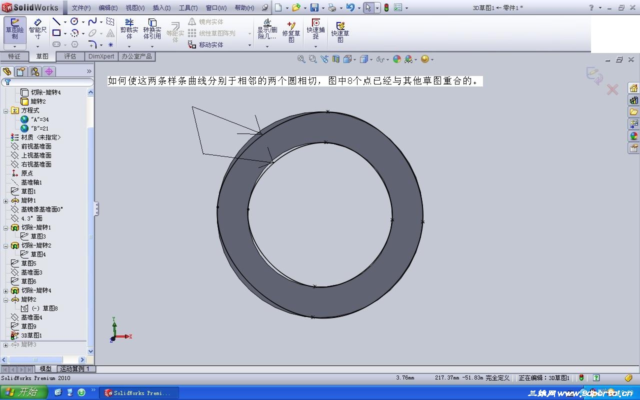Open the 工具(T) menu
This screenshot has height=400, width=640.
pos(188,8)
